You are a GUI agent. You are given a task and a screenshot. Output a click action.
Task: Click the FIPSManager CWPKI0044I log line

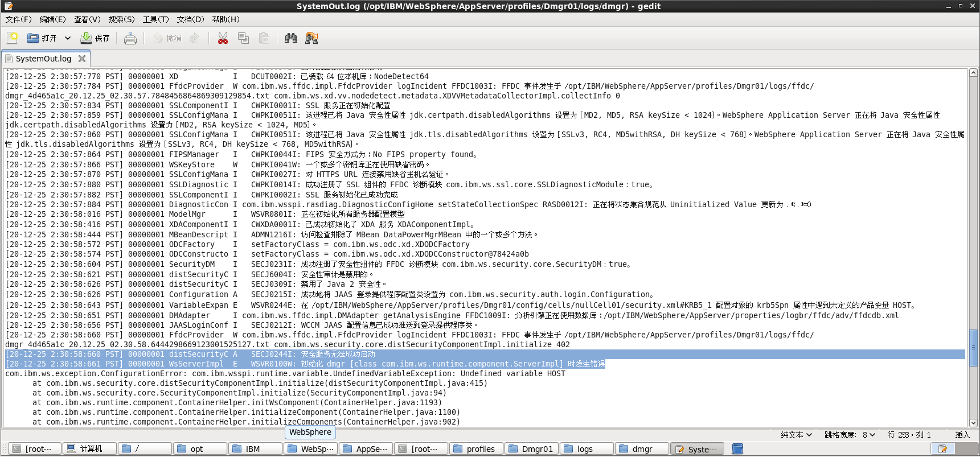[x=242, y=154]
